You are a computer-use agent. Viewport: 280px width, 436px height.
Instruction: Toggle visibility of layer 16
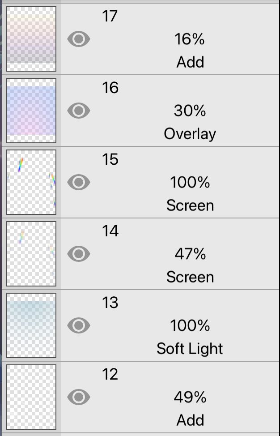(x=79, y=111)
